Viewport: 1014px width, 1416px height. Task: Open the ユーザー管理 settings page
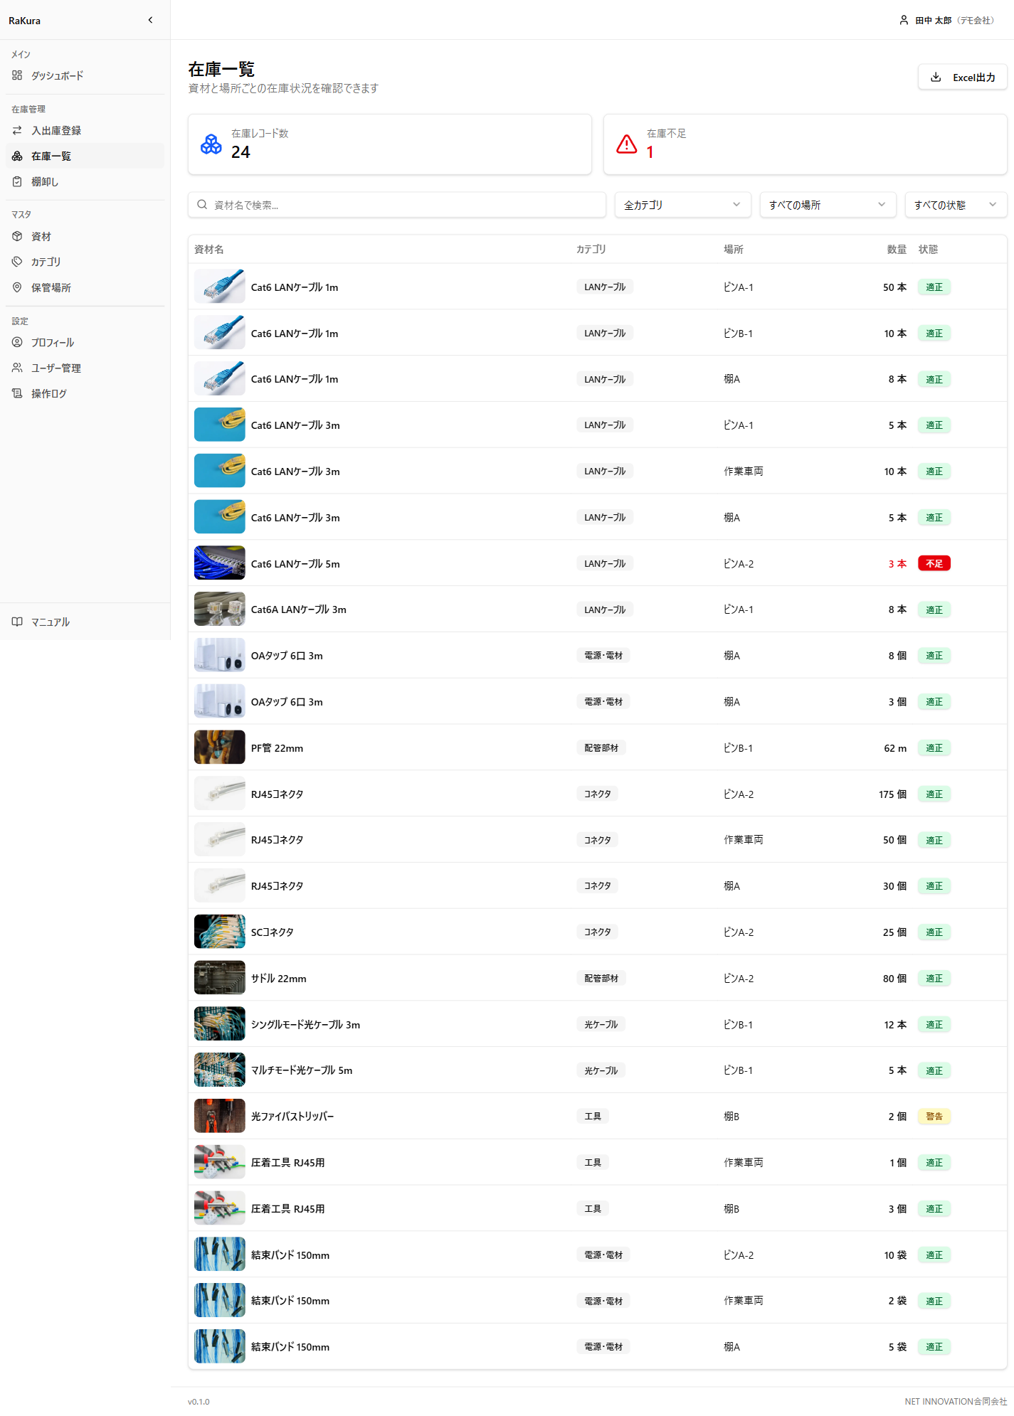coord(85,368)
